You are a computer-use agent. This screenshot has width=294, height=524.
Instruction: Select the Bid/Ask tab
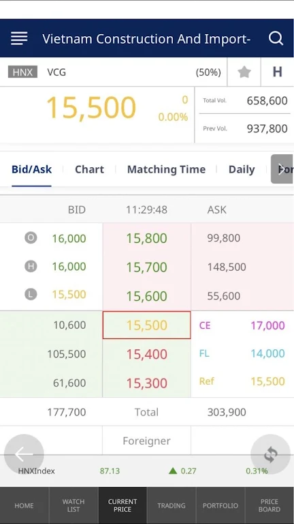[32, 169]
